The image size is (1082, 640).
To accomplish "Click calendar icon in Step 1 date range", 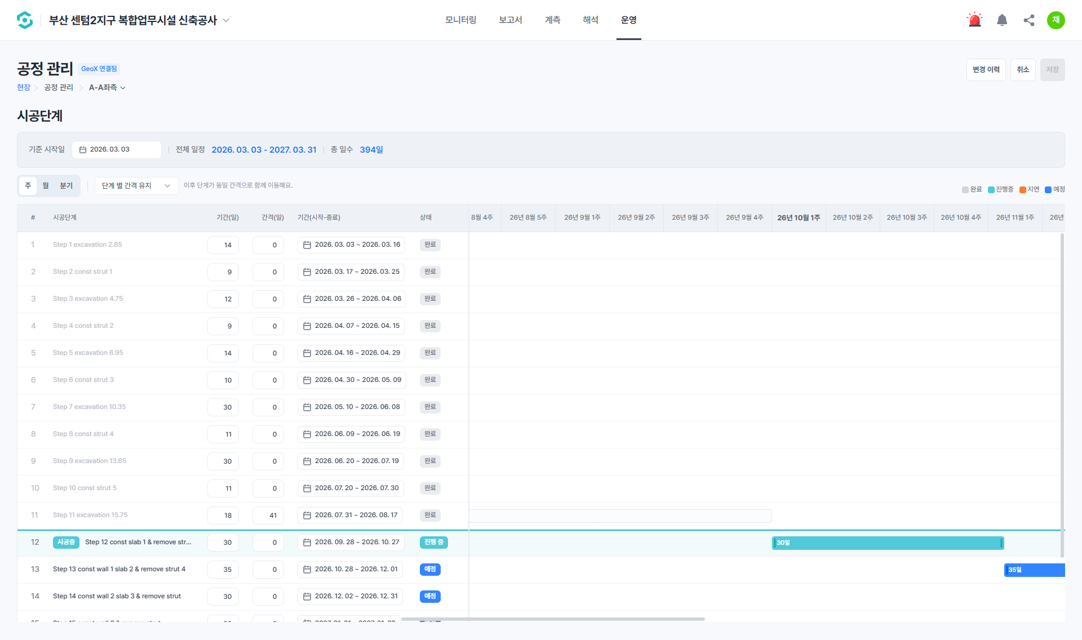I will tap(307, 245).
